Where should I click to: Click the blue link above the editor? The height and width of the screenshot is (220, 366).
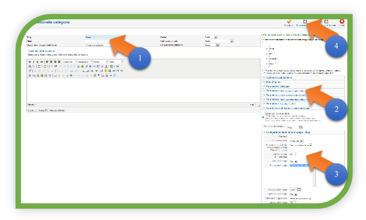(x=41, y=51)
